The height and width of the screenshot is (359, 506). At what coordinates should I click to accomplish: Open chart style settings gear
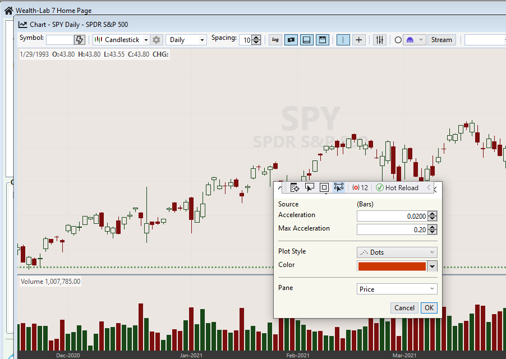coord(156,40)
